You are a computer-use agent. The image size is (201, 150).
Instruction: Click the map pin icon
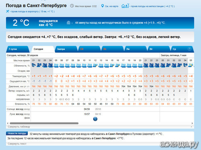(103, 6)
